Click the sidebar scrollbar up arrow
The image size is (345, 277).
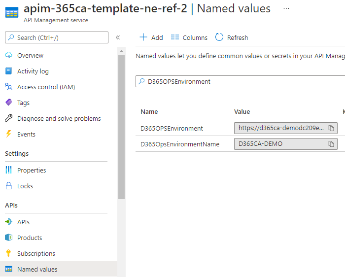[121, 51]
